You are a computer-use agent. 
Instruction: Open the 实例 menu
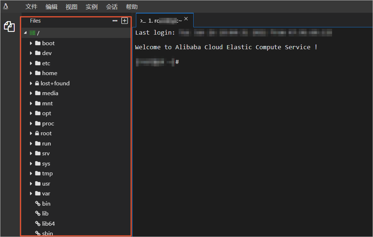click(x=91, y=7)
